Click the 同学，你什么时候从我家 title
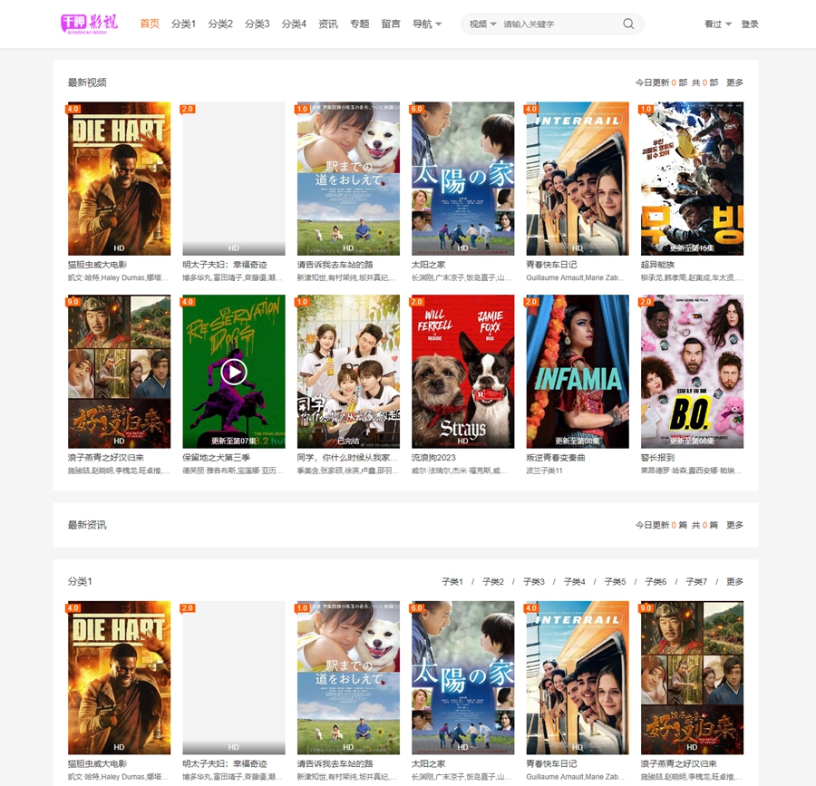816x786 pixels. point(347,458)
